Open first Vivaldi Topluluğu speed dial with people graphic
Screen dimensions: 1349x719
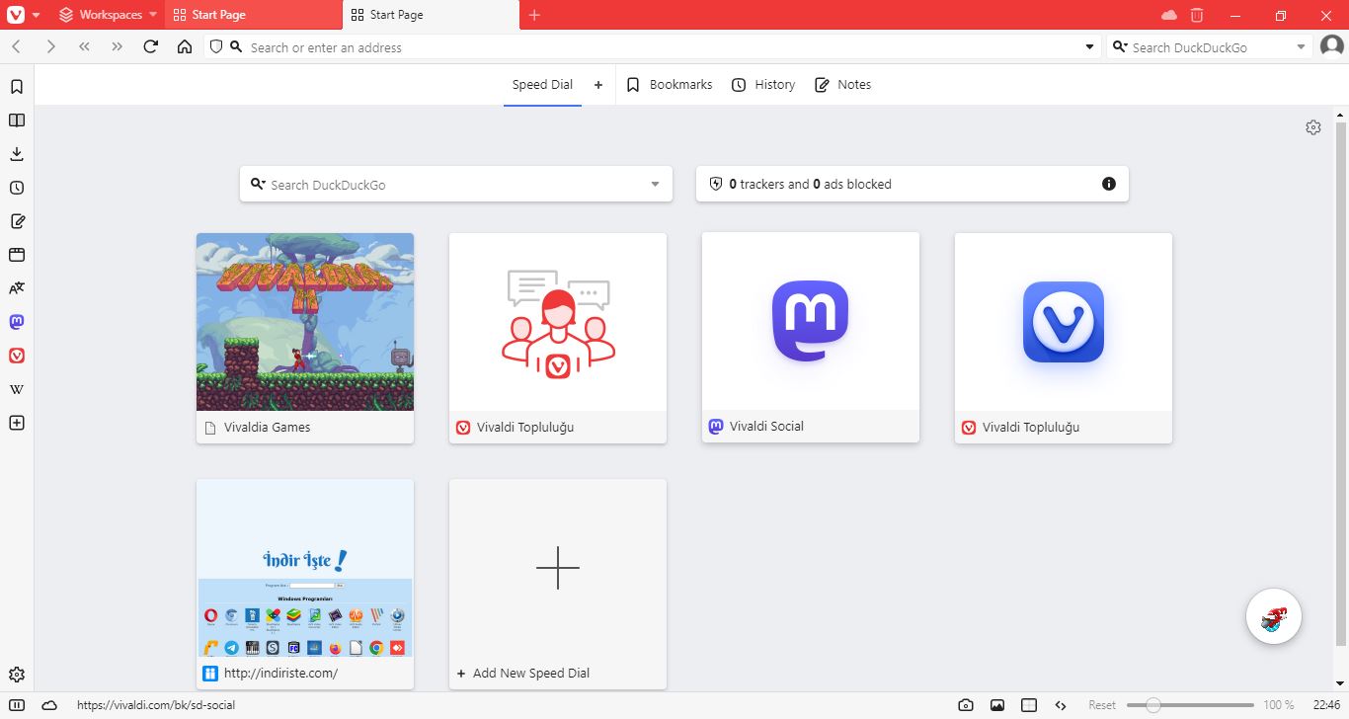[x=558, y=338]
